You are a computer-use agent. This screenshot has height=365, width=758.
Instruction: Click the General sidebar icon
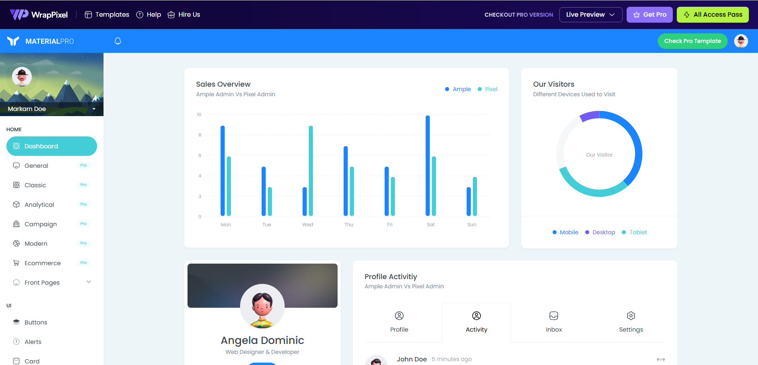[16, 165]
